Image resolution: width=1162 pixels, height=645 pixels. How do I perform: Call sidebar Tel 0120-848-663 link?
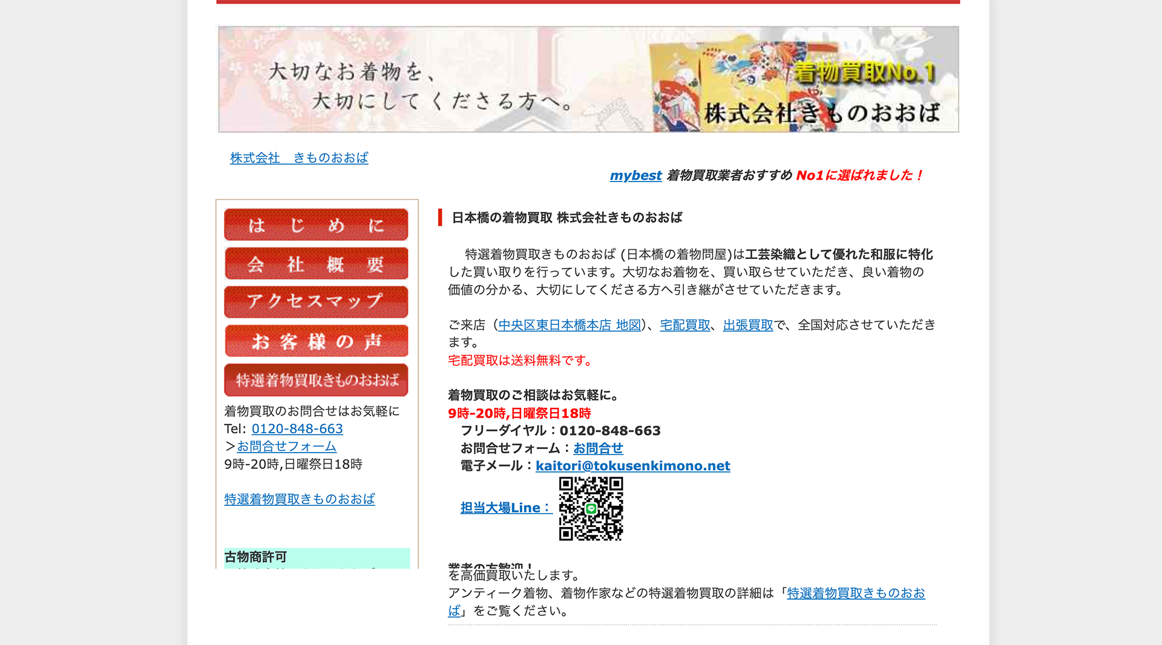[297, 429]
